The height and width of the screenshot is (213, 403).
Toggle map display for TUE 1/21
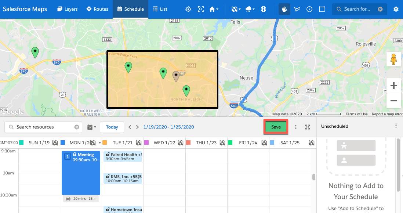pyautogui.click(x=138, y=143)
